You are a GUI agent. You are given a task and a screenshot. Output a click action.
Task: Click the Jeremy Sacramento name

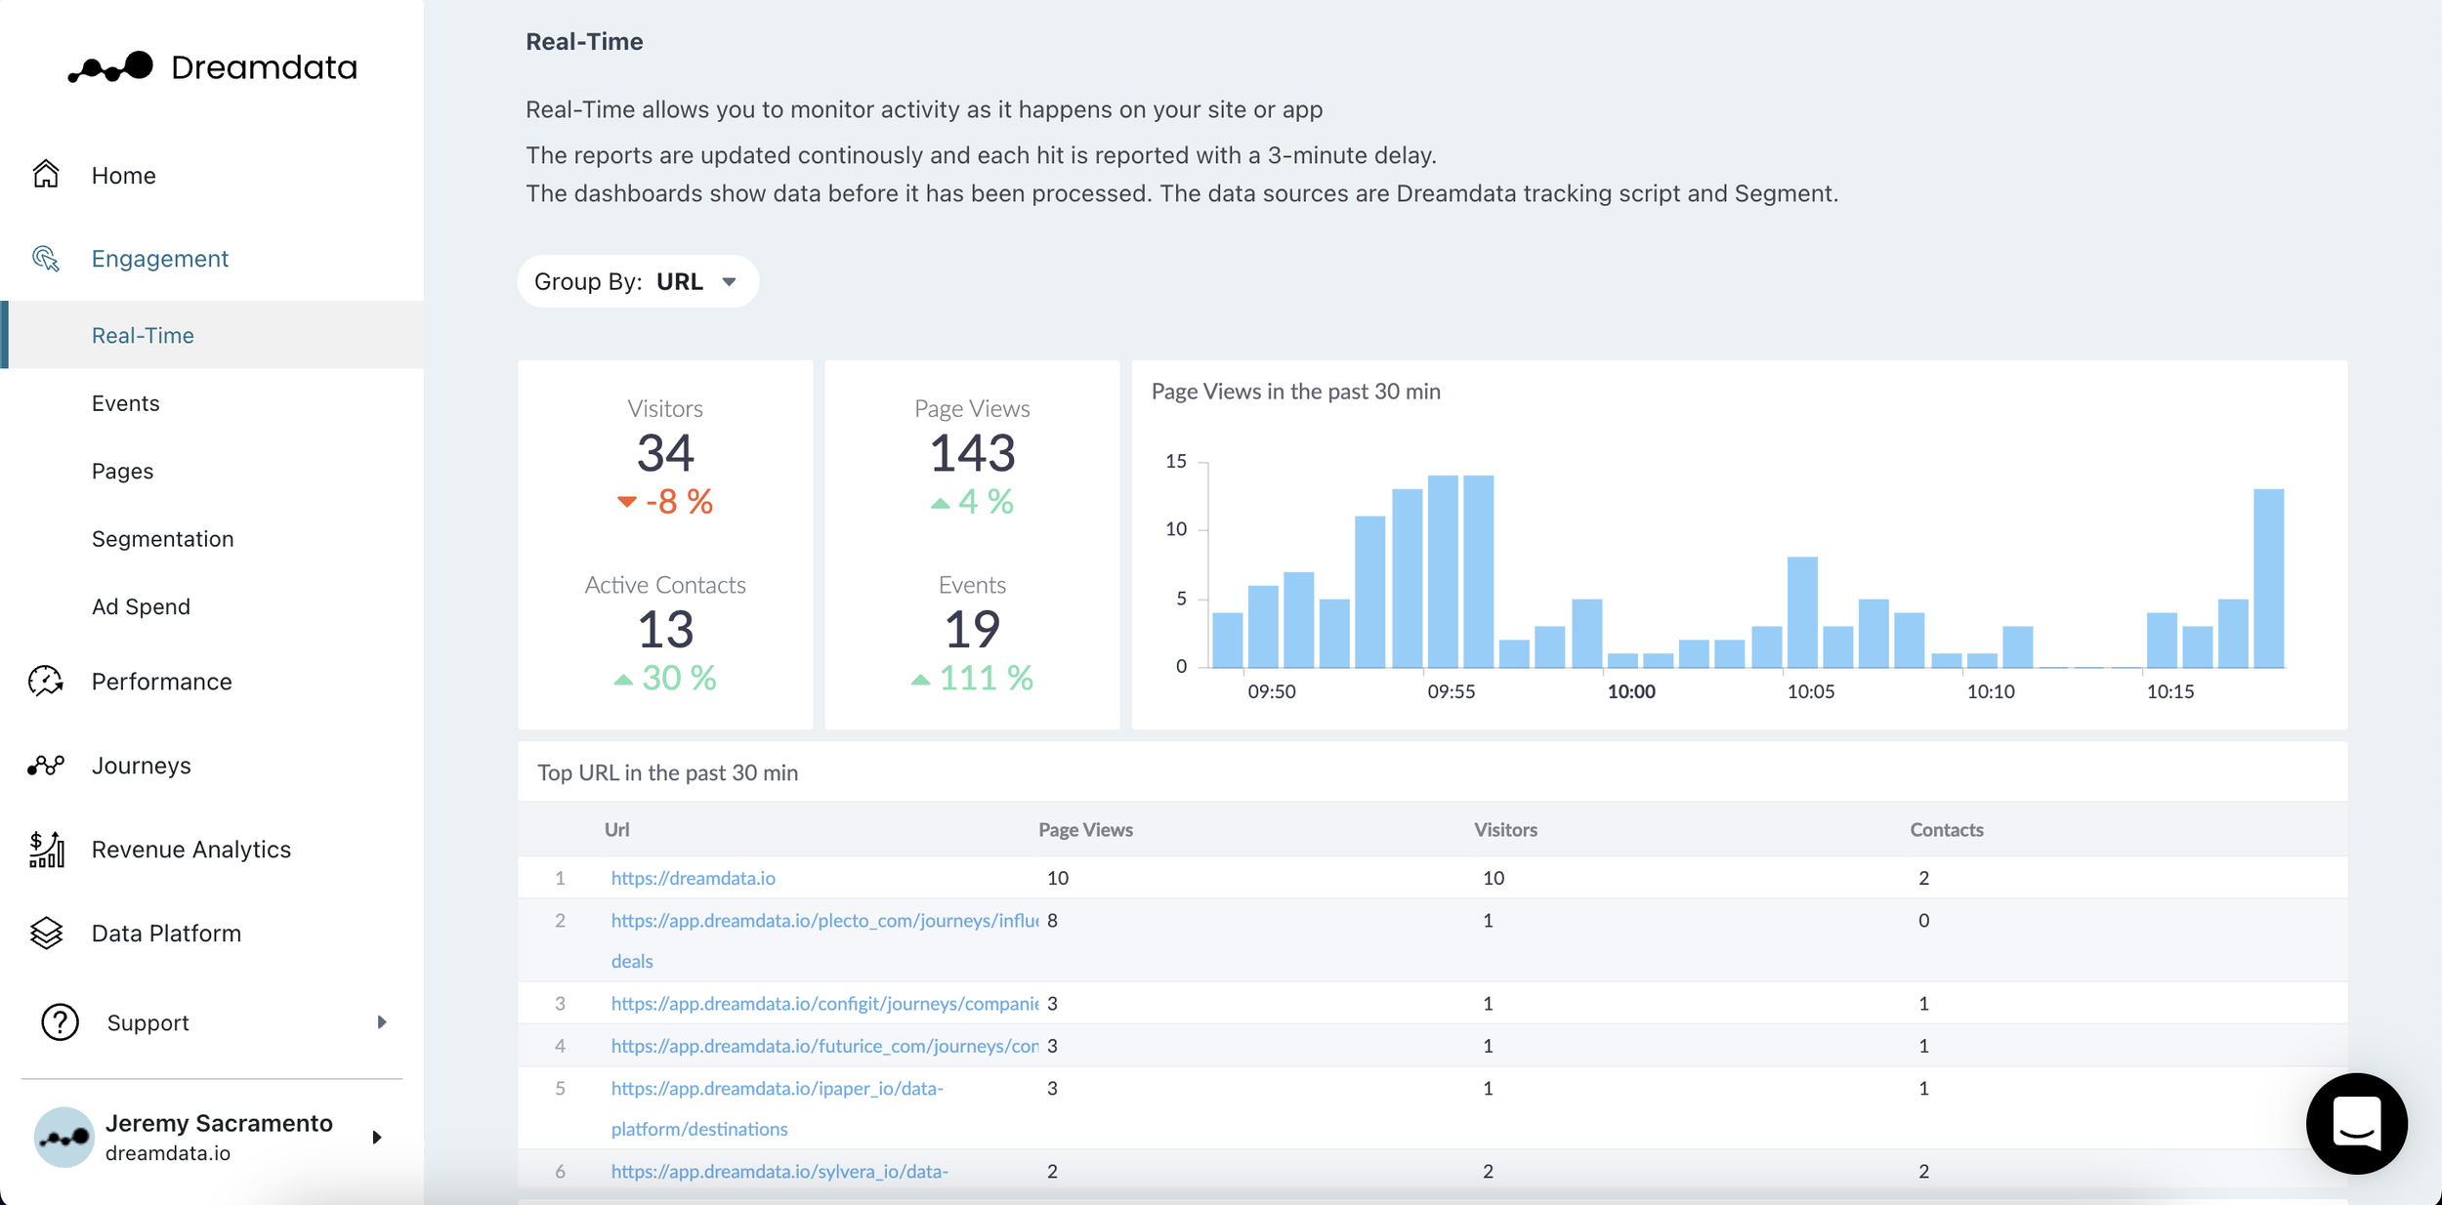[x=219, y=1123]
